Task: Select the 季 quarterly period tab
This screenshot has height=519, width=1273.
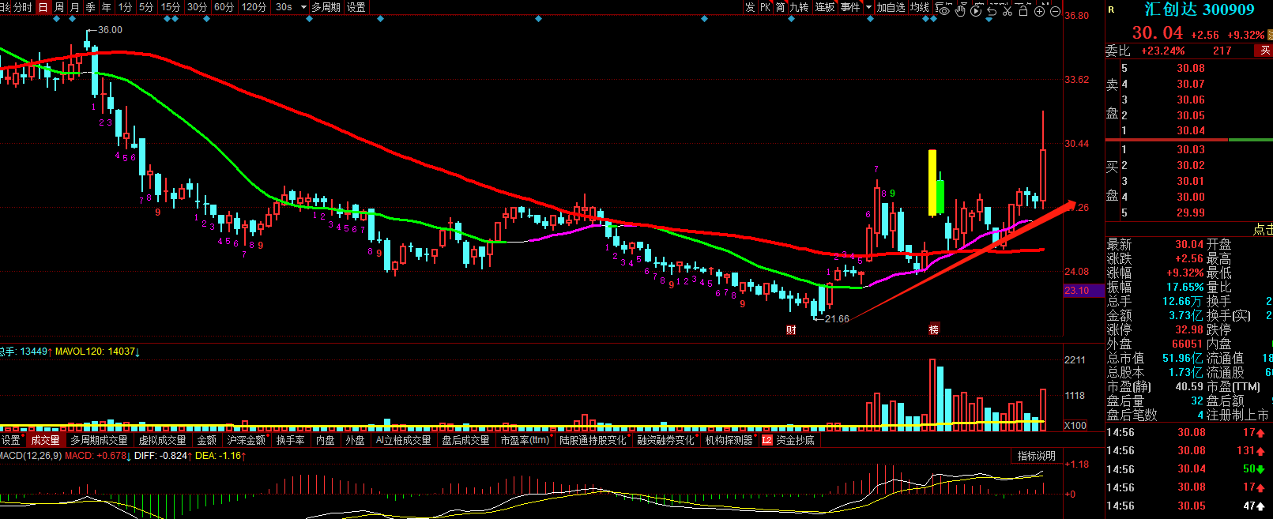Action: (x=90, y=7)
